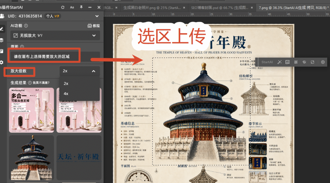The height and width of the screenshot is (183, 330).
Task: Click the 放大倍数 label
Action: [18, 71]
